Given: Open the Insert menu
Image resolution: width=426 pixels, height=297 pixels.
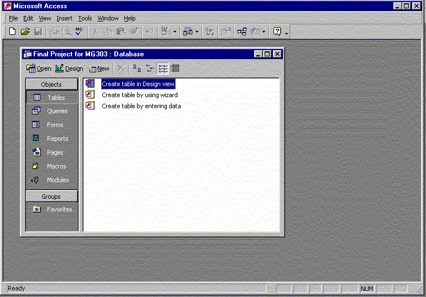Looking at the screenshot, I should tap(64, 18).
